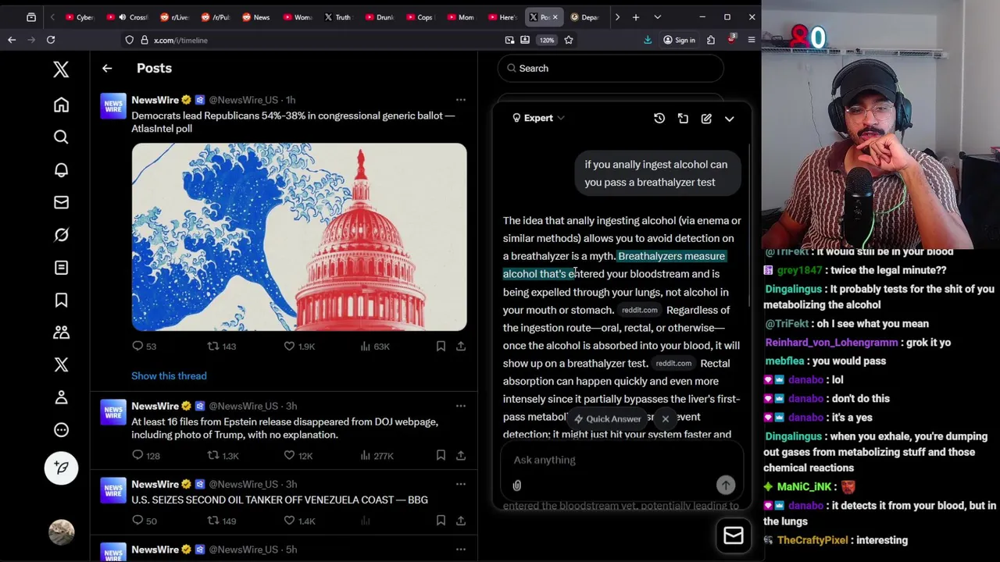Screen dimensions: 1000x562
Task: Bookmark the Epstein files post
Action: pyautogui.click(x=441, y=455)
